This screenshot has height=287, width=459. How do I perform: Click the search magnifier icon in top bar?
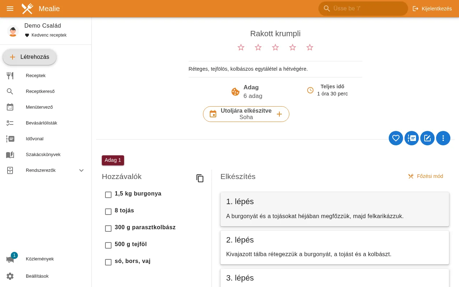coord(327,9)
